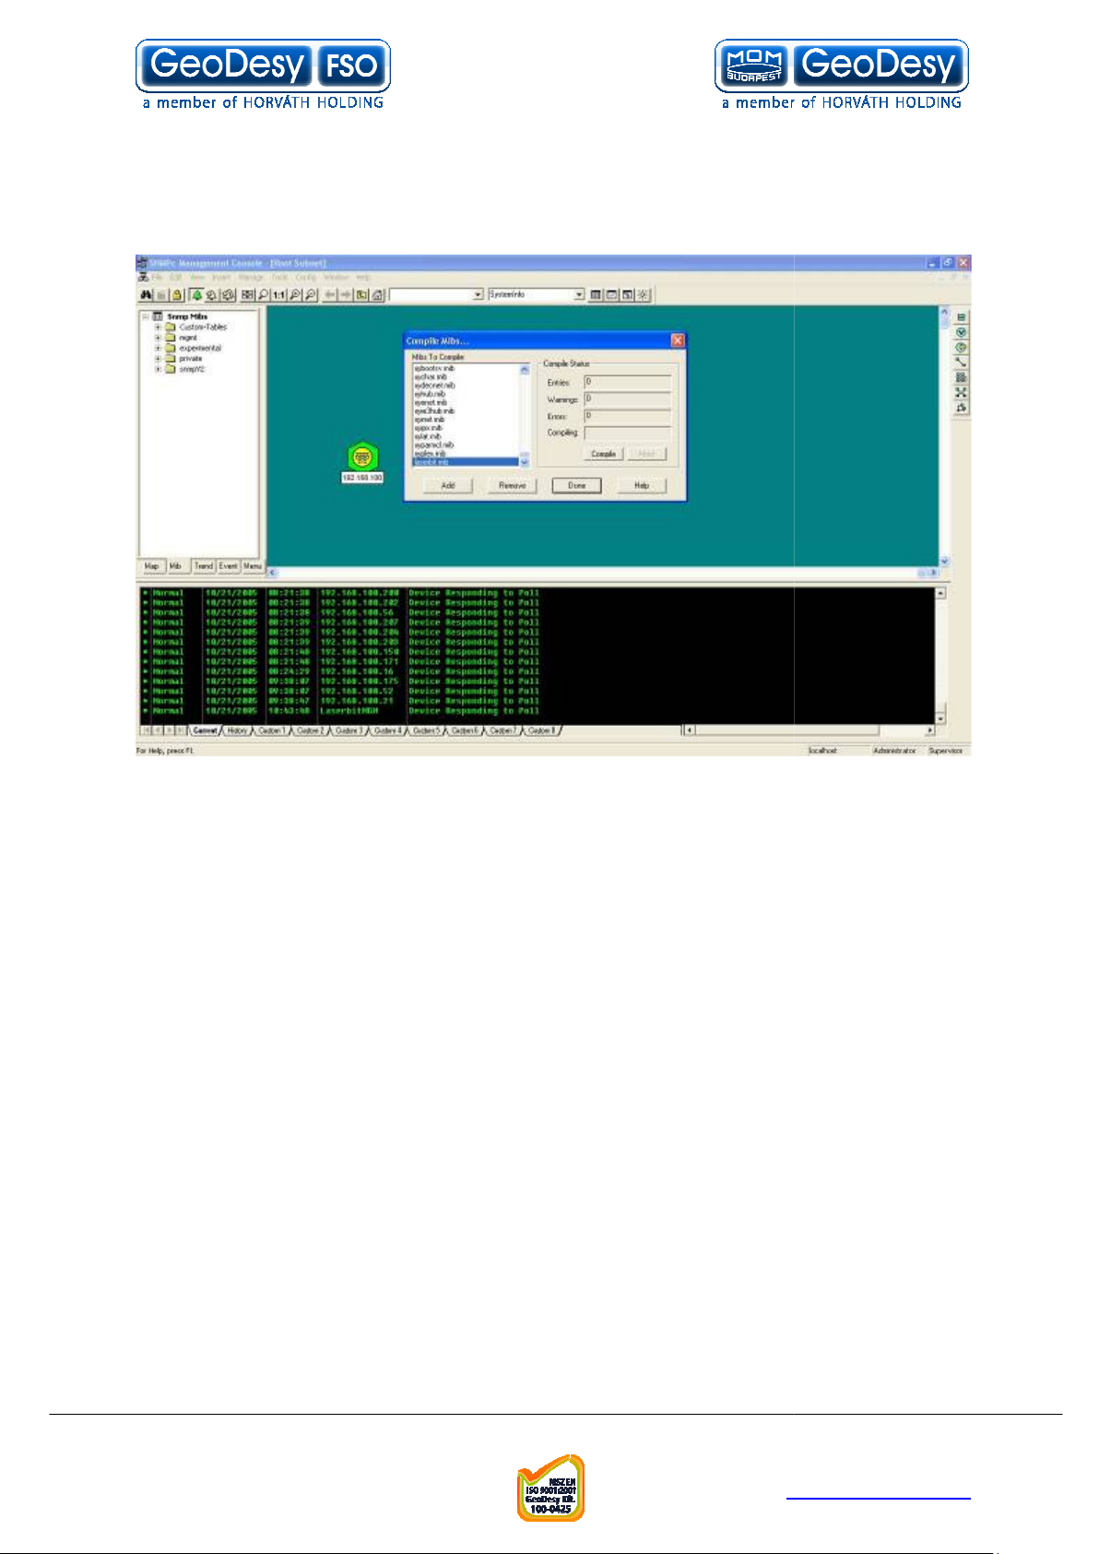Switch to the Event tab
This screenshot has width=1099, height=1554.
click(x=228, y=566)
